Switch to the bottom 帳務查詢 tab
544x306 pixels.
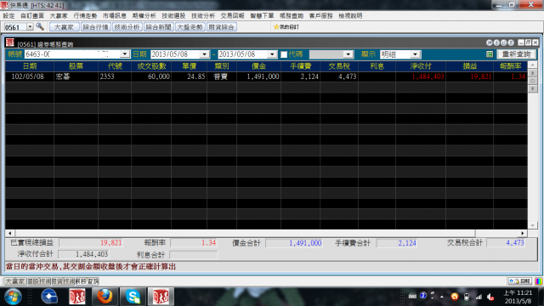[x=87, y=281]
